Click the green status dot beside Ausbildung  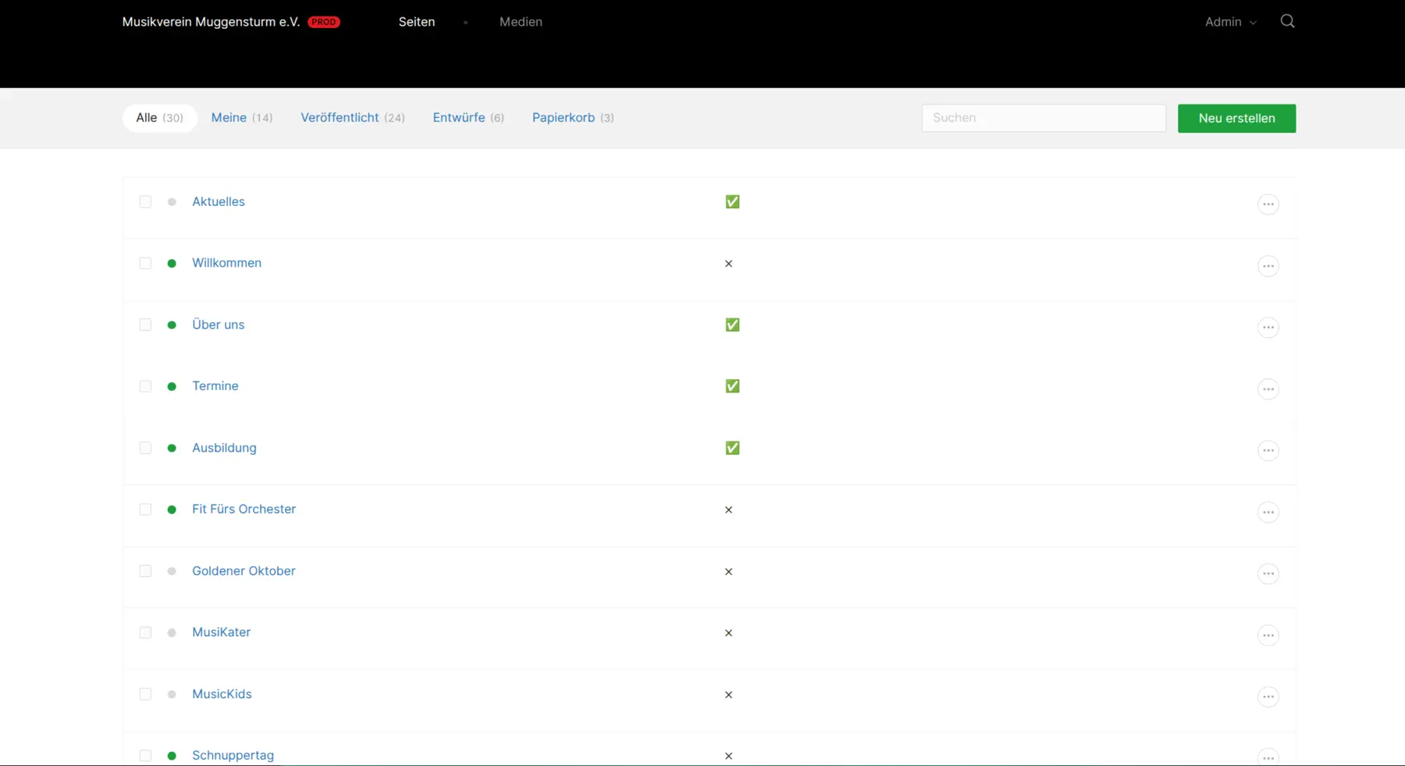point(172,448)
